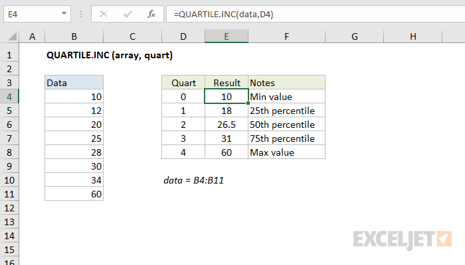465x265 pixels.
Task: Select the '25th percentile' note cell
Action: point(287,111)
